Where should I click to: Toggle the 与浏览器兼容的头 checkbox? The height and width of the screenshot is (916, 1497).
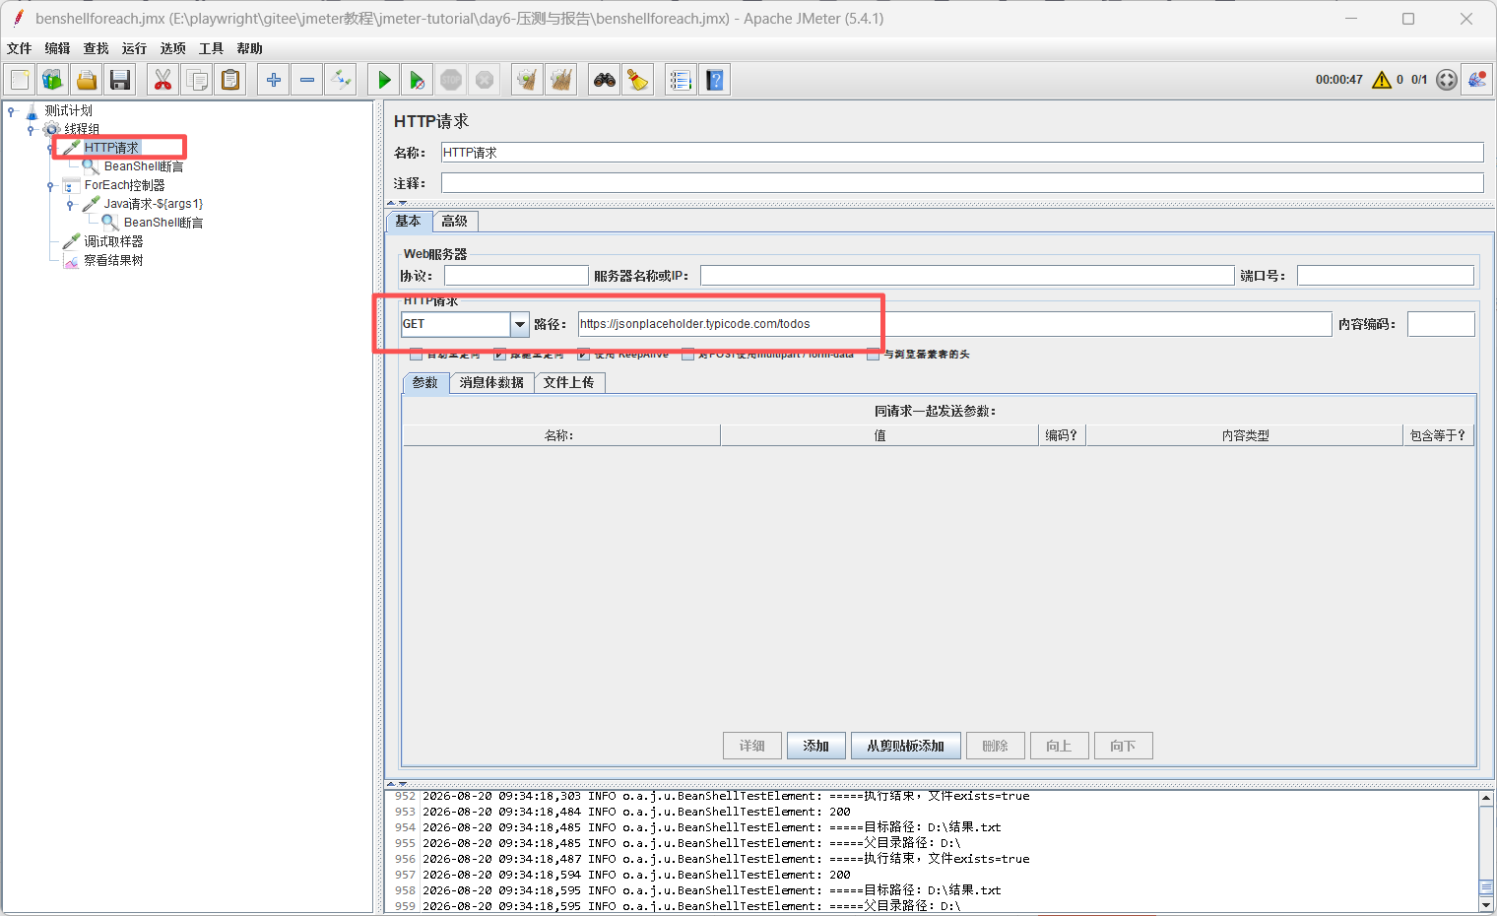click(x=873, y=354)
